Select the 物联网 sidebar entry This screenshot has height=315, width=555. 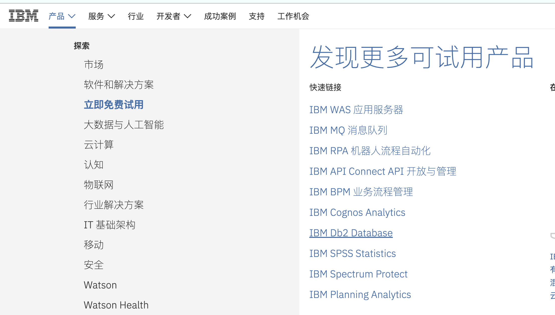coord(99,185)
